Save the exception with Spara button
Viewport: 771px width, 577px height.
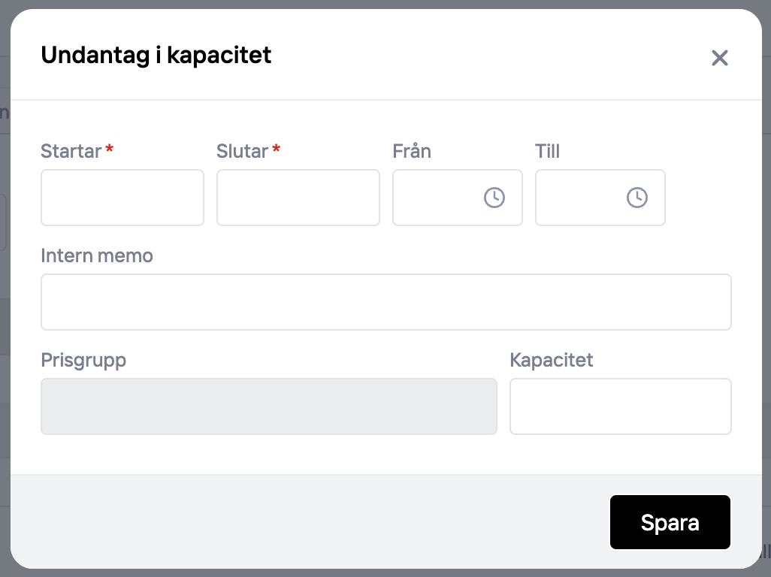pyautogui.click(x=670, y=522)
